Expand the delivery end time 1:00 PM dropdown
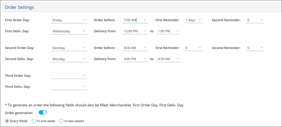 coord(168,31)
